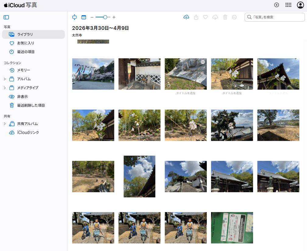Click the share icon in toolbar
The height and width of the screenshot is (251, 307).
196,17
